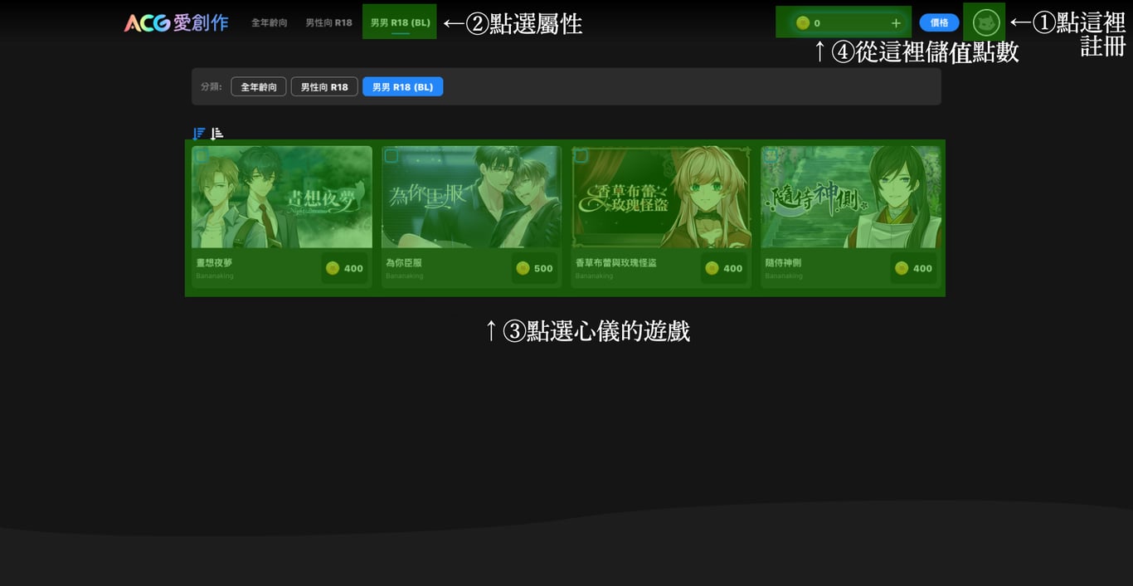Click the 香草布蕾與玫瑰怪盜 title text
Viewport: 1133px width, 586px height.
[x=615, y=262]
